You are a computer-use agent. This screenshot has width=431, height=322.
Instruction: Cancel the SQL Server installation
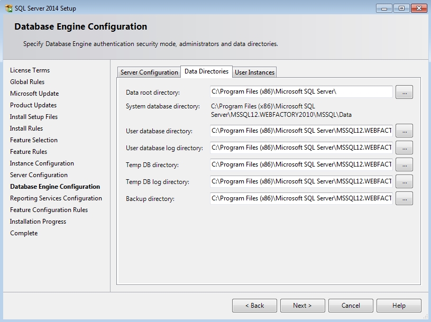[x=351, y=305]
